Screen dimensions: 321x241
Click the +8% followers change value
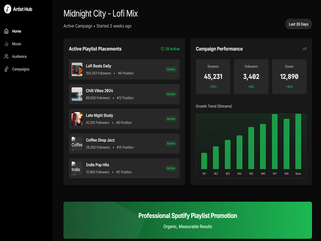pyautogui.click(x=251, y=87)
